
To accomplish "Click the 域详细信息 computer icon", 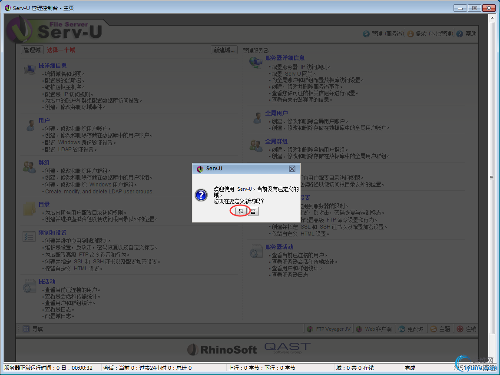I will pos(30,69).
